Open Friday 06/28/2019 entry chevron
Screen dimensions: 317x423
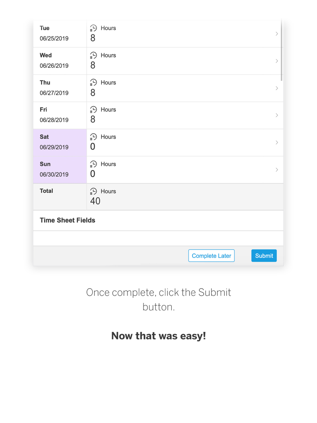[277, 115]
